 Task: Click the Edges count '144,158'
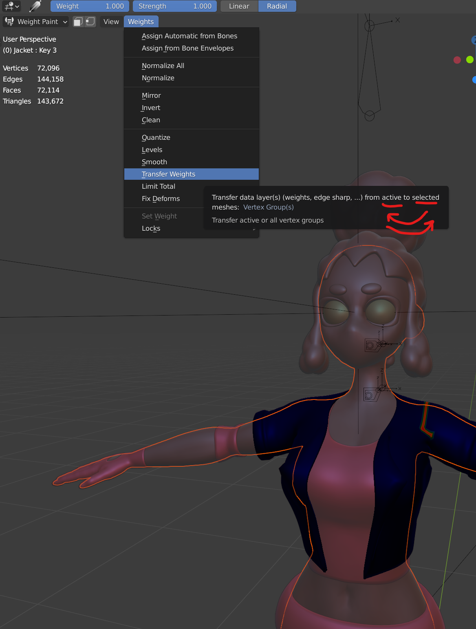(x=51, y=79)
